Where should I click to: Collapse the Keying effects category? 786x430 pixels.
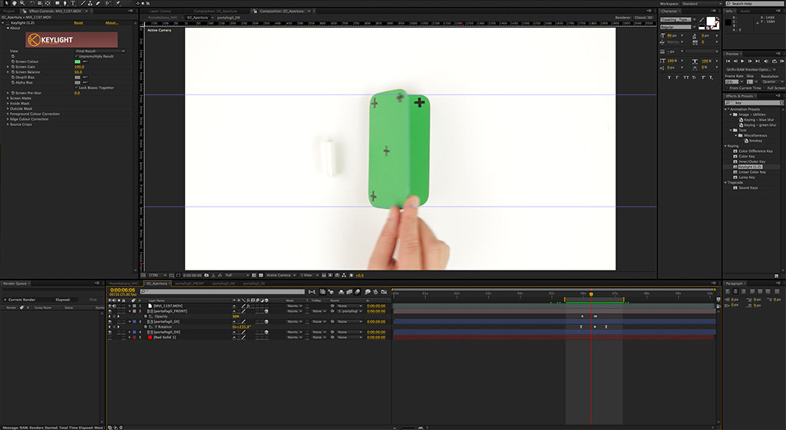pyautogui.click(x=725, y=146)
